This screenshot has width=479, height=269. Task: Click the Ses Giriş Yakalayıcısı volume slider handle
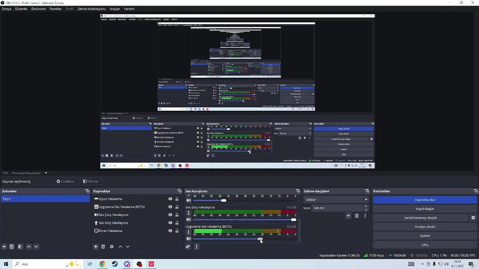point(293,220)
